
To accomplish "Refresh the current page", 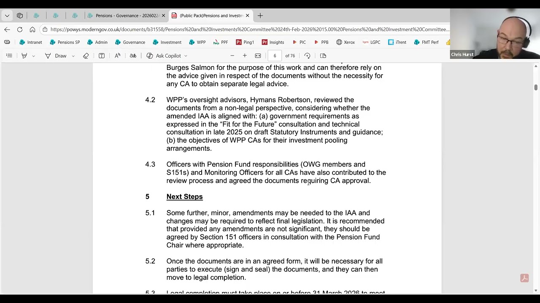I will (20, 29).
